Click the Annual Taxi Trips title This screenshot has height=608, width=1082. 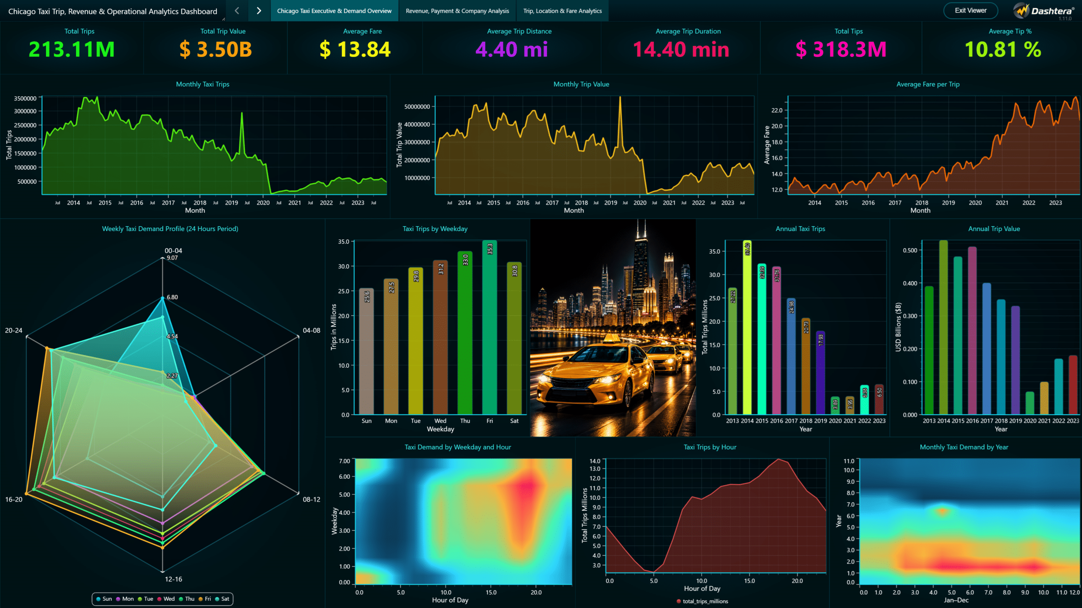[x=800, y=229]
